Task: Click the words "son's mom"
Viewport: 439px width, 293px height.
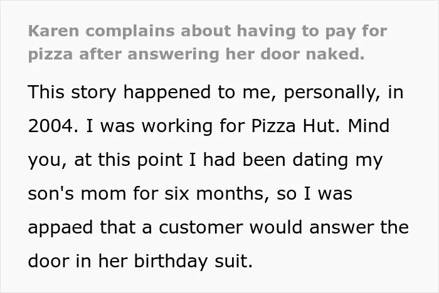Action: [x=77, y=193]
